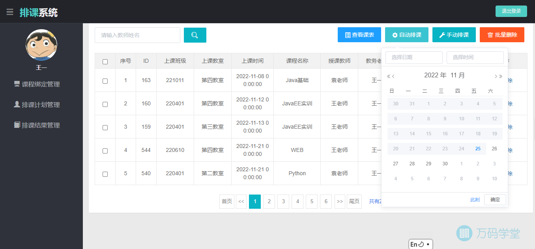Select checkbox for Python course row
This screenshot has height=249, width=535.
pos(105,174)
